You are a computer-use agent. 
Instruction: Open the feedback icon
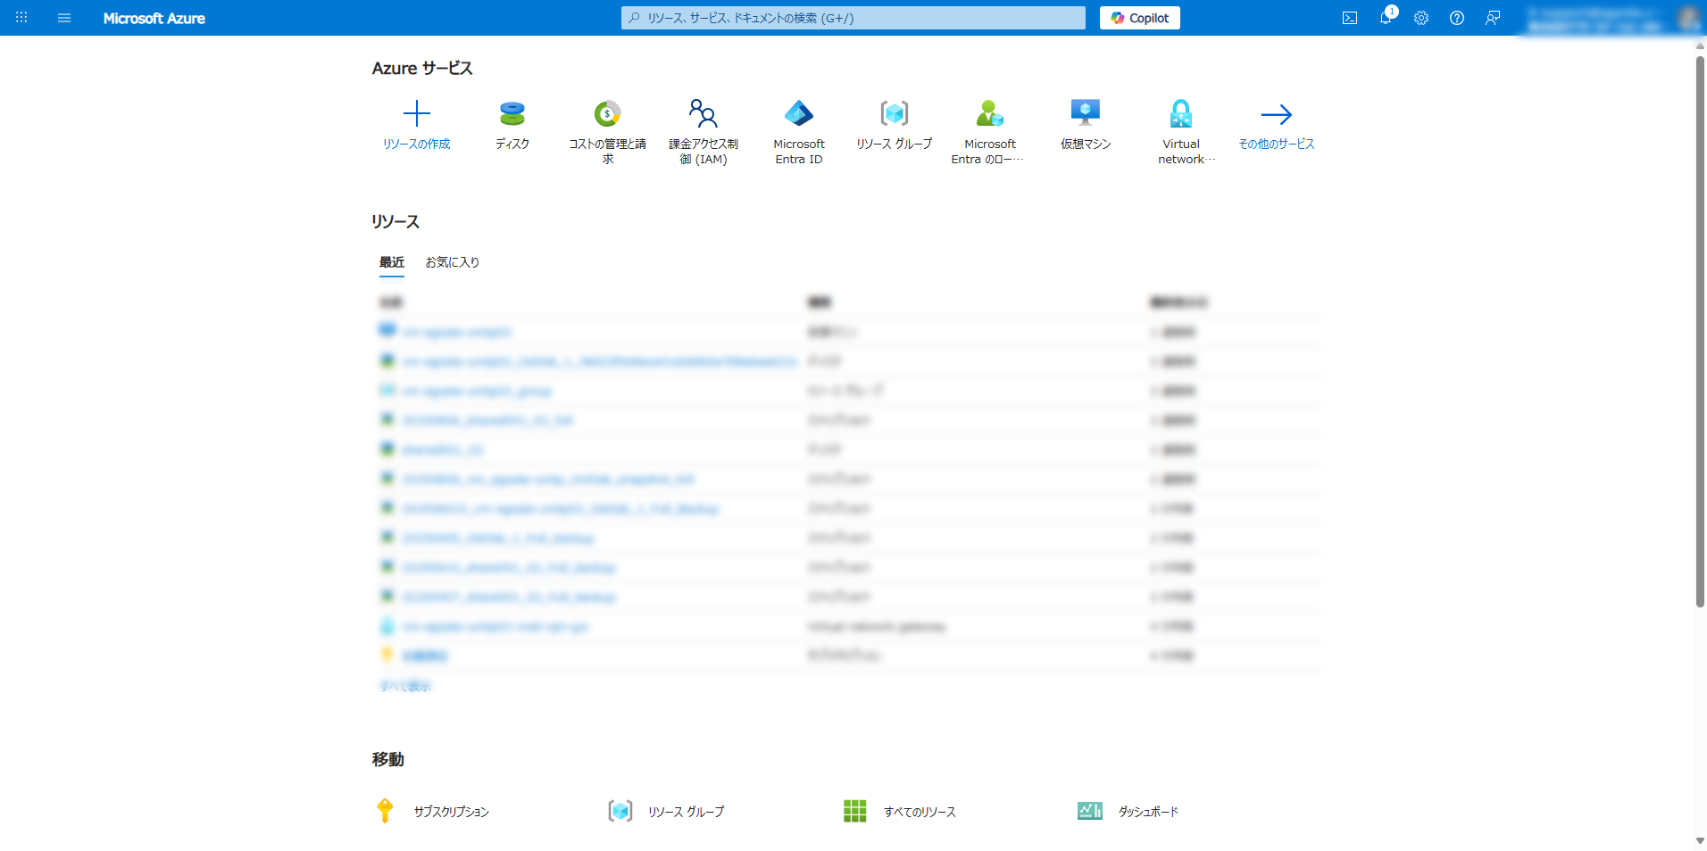point(1492,18)
